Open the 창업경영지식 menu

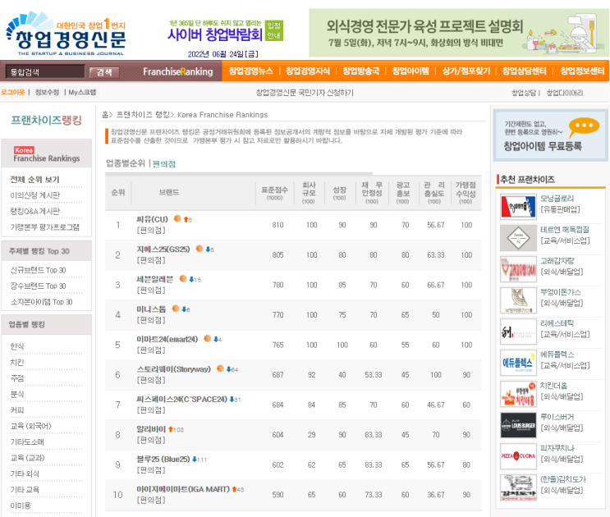pos(308,71)
